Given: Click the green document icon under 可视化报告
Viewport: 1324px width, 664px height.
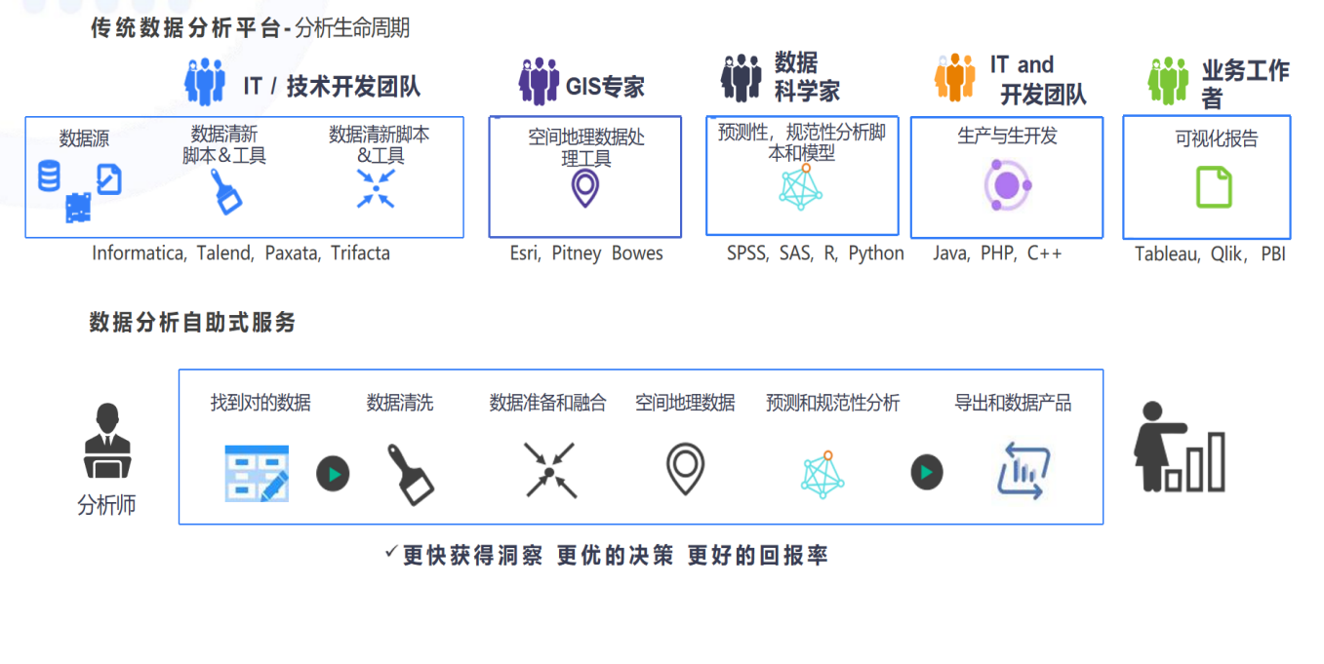Looking at the screenshot, I should pos(1214,187).
